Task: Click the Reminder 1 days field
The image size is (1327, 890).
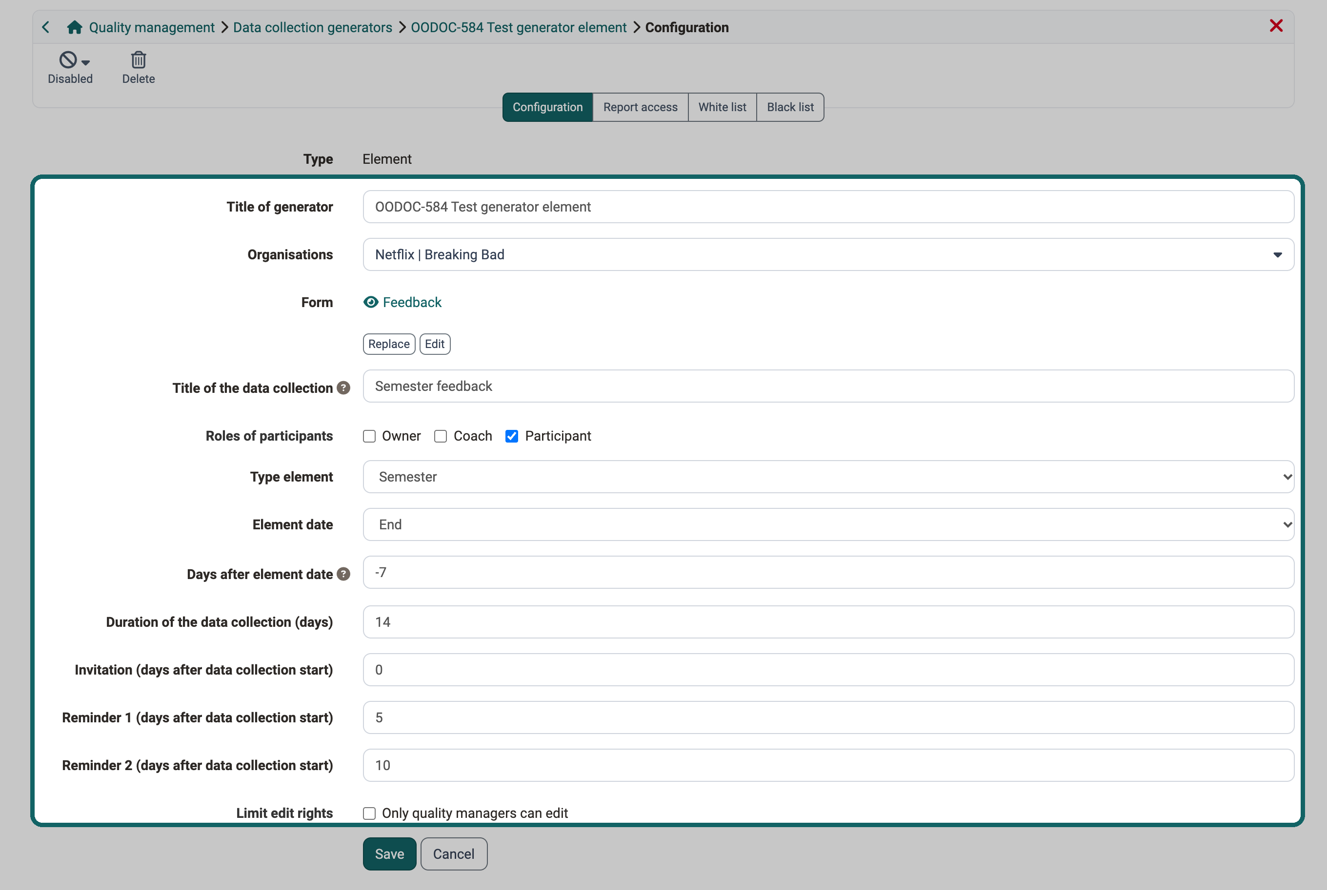Action: (828, 717)
